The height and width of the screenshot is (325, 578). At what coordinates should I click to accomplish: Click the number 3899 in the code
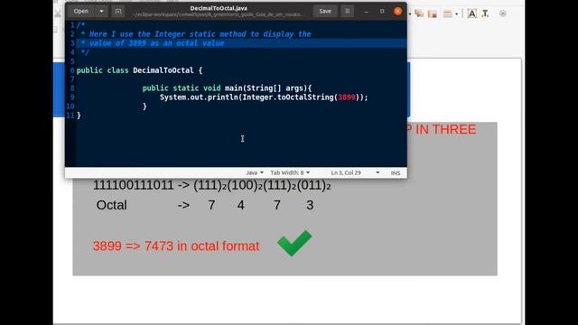click(347, 97)
